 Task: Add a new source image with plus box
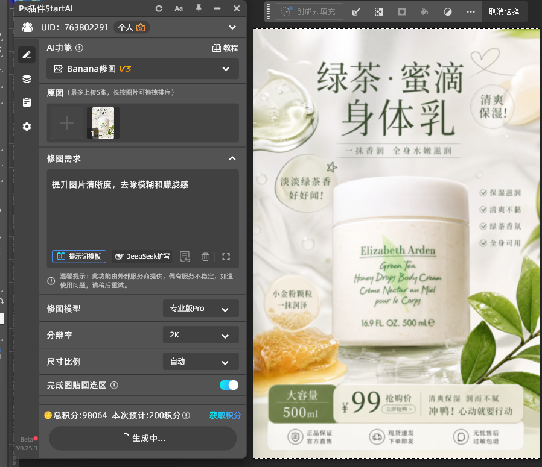point(67,123)
